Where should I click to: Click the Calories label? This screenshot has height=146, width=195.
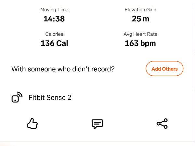tap(54, 34)
